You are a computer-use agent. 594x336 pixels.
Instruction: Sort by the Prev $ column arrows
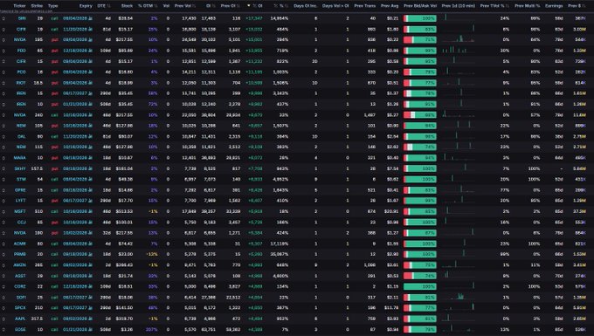[584, 6]
